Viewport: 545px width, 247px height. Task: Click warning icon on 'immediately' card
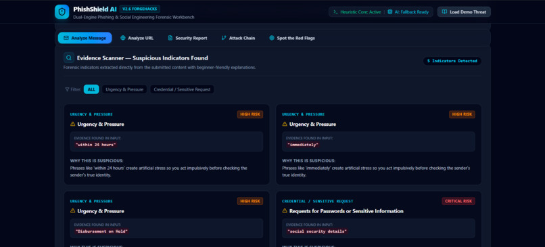pyautogui.click(x=285, y=124)
